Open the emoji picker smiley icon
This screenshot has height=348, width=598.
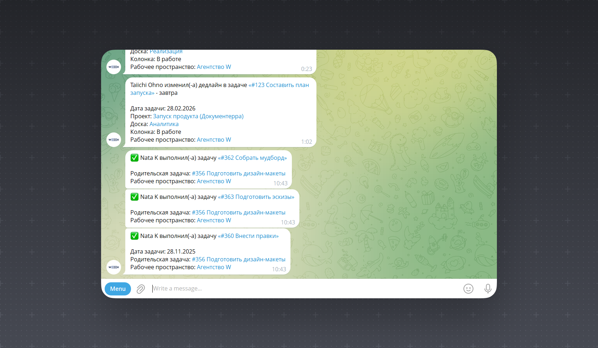point(468,289)
